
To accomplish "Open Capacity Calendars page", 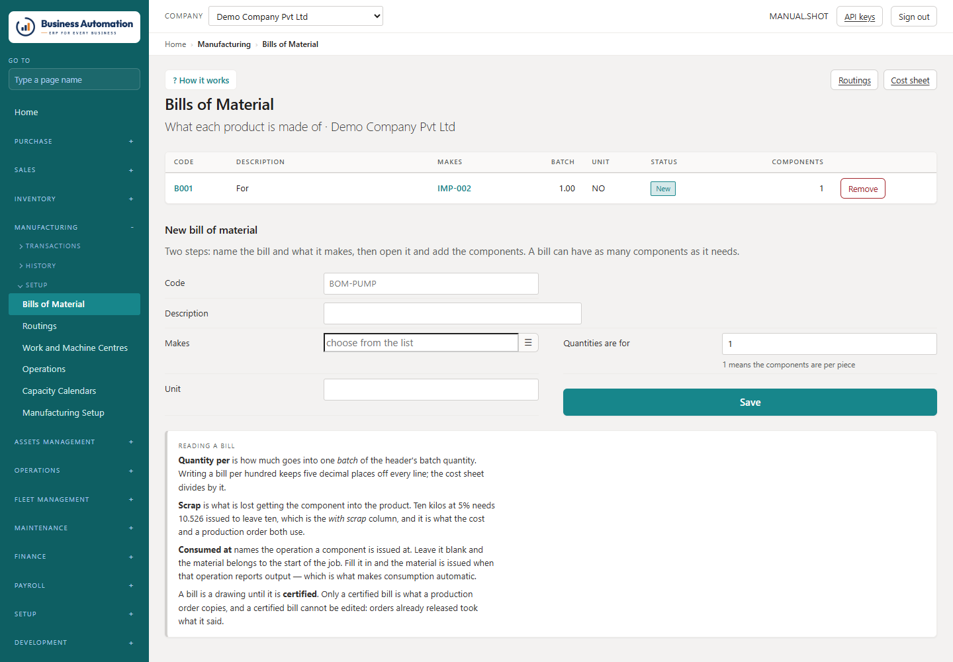I will tap(74, 391).
